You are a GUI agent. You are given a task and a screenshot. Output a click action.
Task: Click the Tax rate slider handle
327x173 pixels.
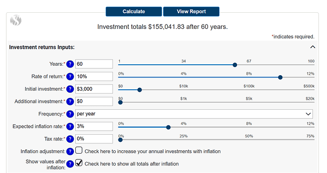coord(120,140)
